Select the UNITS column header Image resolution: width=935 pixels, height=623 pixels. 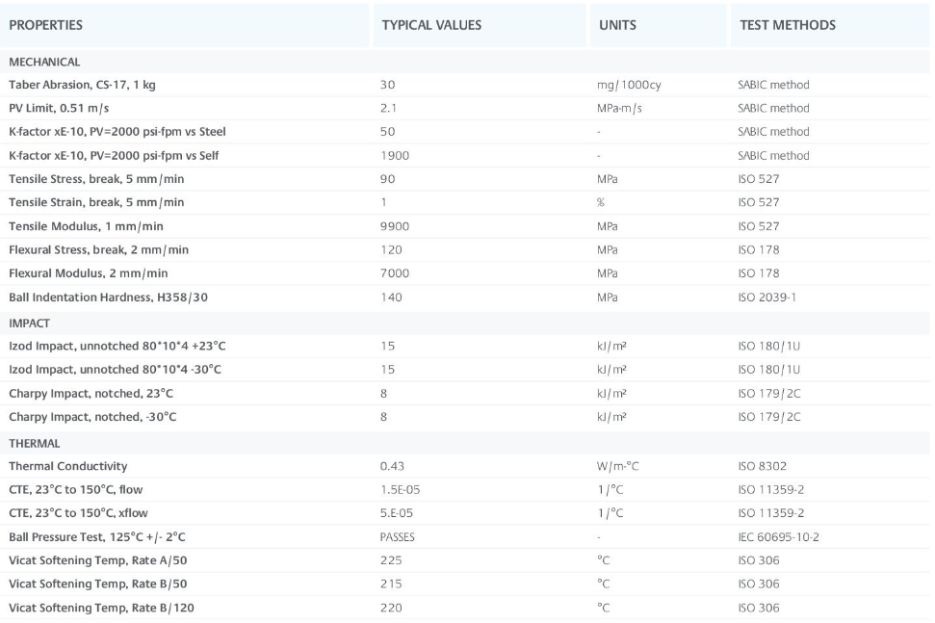[x=617, y=25]
